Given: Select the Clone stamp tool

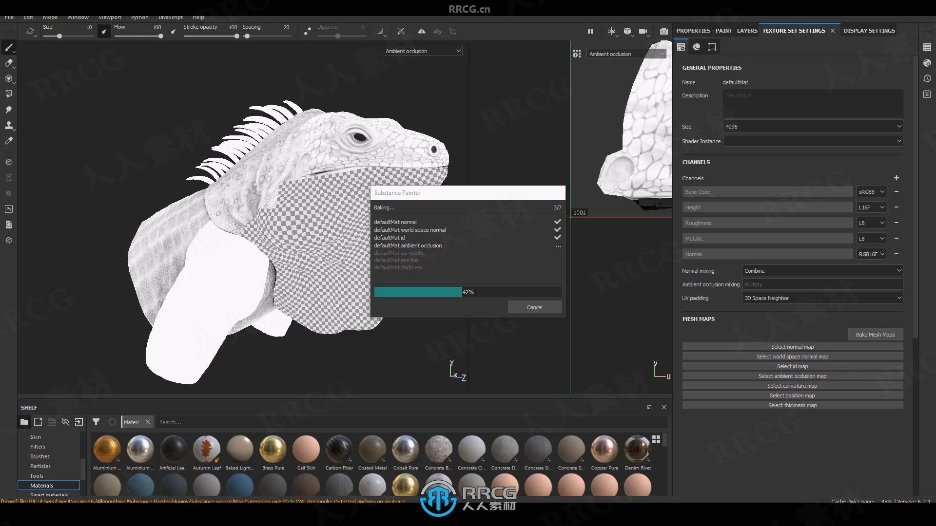Looking at the screenshot, I should pyautogui.click(x=9, y=125).
